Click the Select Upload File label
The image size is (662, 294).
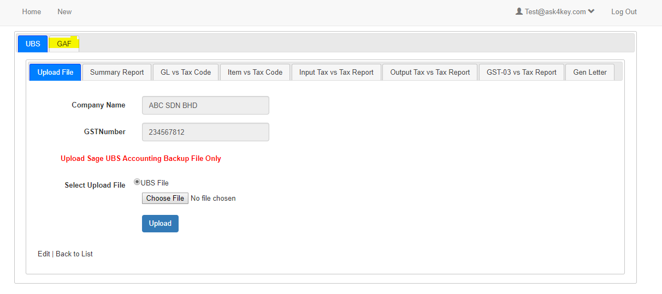pos(95,185)
